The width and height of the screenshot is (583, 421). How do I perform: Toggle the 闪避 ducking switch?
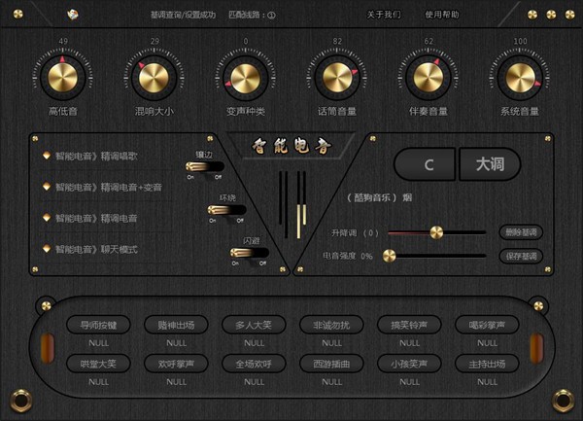(249, 254)
